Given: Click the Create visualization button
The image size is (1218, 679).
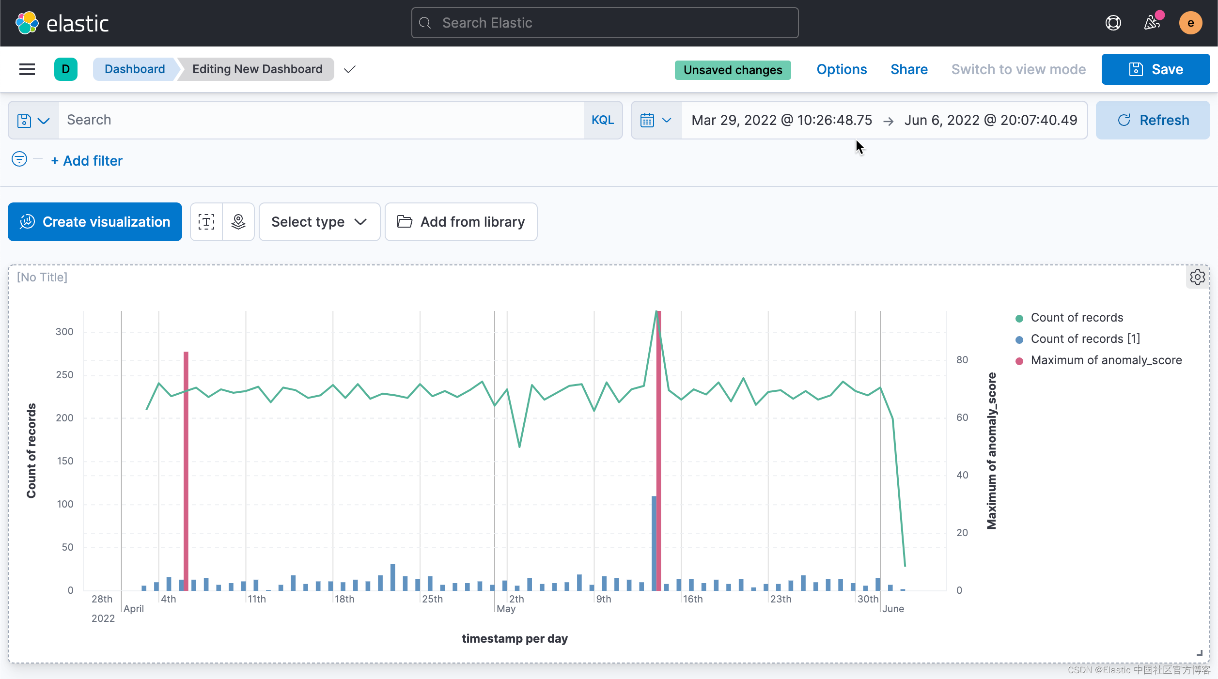Looking at the screenshot, I should point(95,222).
